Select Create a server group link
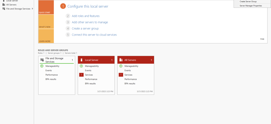Viewport: 271px width, 124px height. (85, 28)
